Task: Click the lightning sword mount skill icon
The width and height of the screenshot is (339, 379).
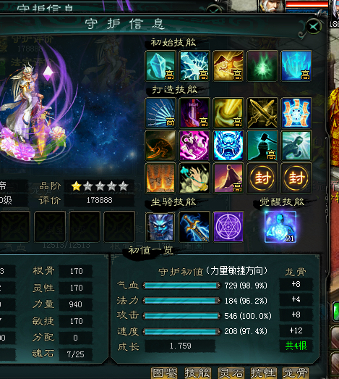Action: click(194, 227)
